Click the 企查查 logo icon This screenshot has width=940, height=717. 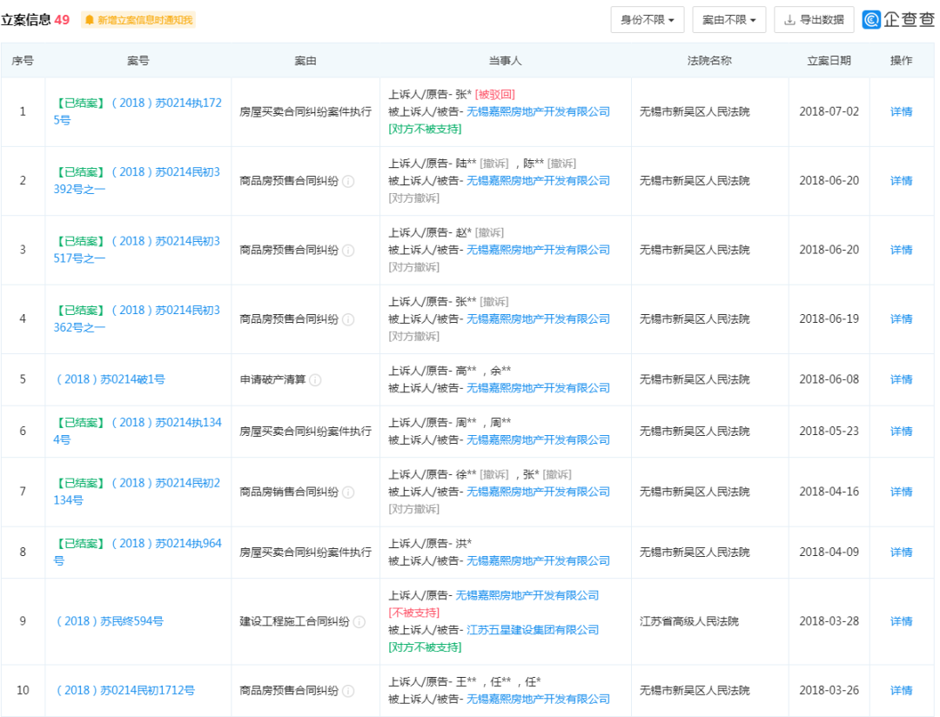point(871,20)
